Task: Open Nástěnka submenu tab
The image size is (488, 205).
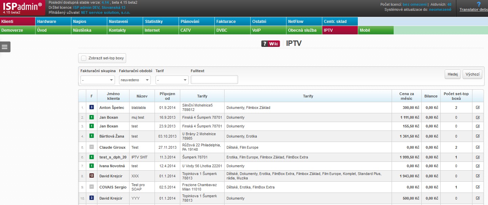Action: pyautogui.click(x=89, y=30)
